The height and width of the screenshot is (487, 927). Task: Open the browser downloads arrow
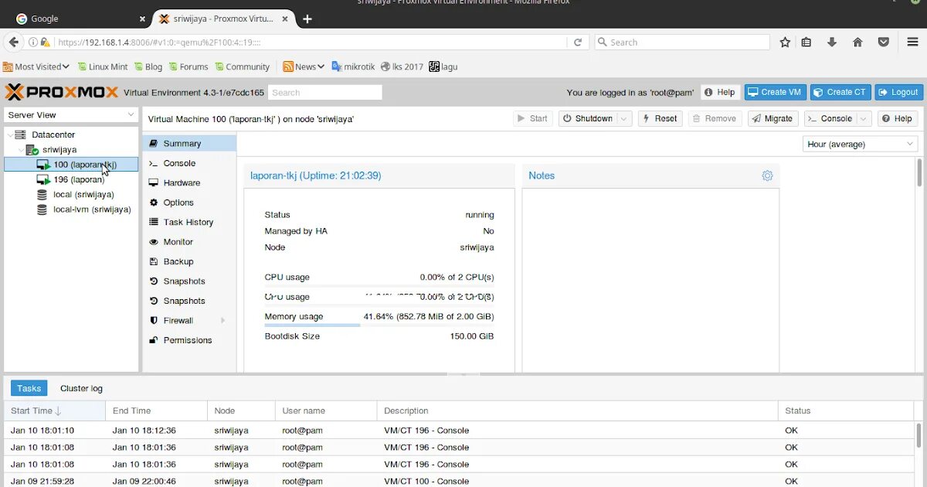(x=832, y=43)
